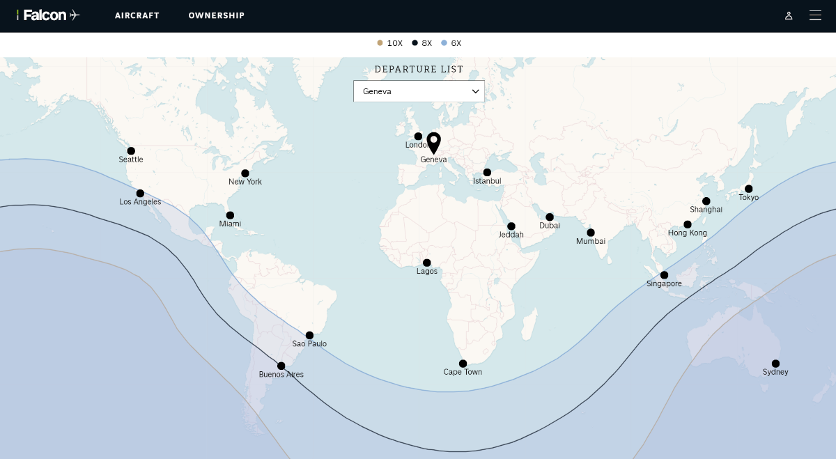Click the Tokyo city dot
The width and height of the screenshot is (836, 459).
point(749,189)
